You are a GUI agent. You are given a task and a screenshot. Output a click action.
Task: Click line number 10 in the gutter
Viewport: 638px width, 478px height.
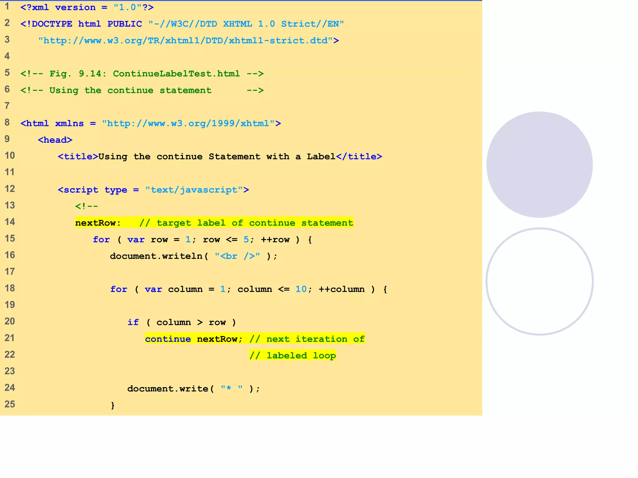(10, 156)
